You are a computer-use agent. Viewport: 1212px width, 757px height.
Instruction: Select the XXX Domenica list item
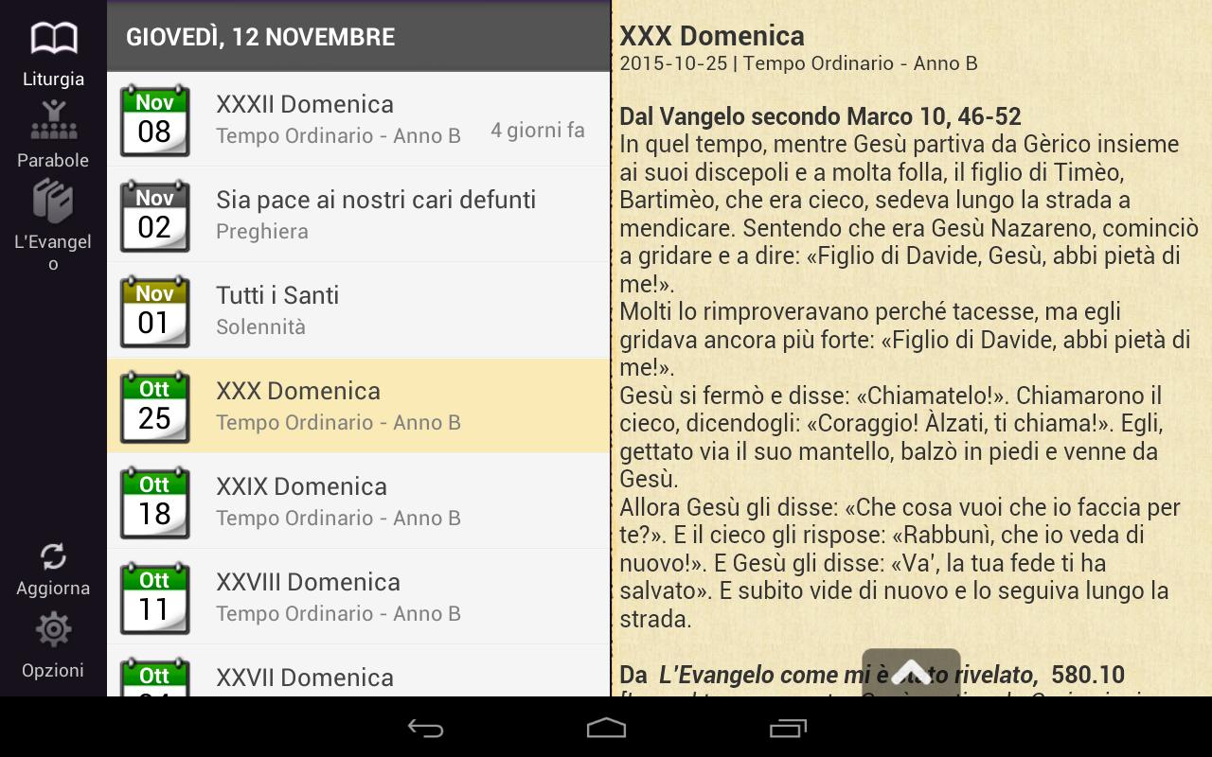click(359, 406)
